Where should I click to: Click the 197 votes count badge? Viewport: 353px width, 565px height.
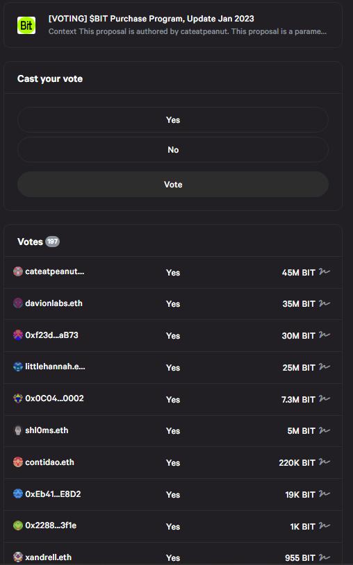(53, 242)
